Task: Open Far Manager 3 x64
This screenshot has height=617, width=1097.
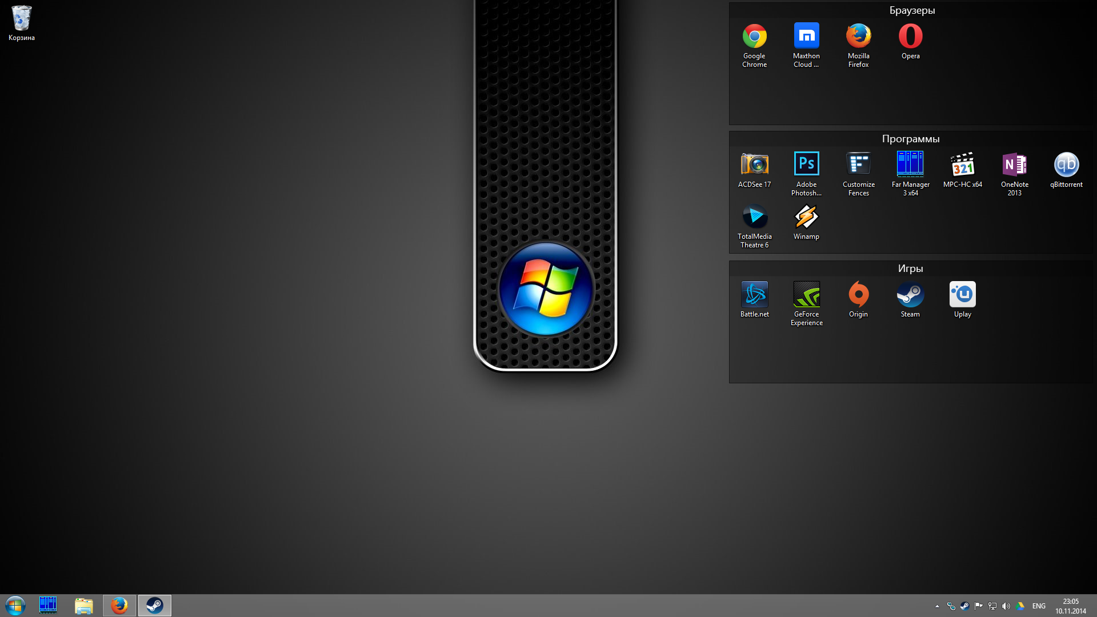Action: 910,164
